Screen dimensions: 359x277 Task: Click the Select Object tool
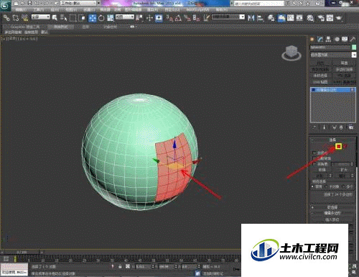[x=55, y=18]
